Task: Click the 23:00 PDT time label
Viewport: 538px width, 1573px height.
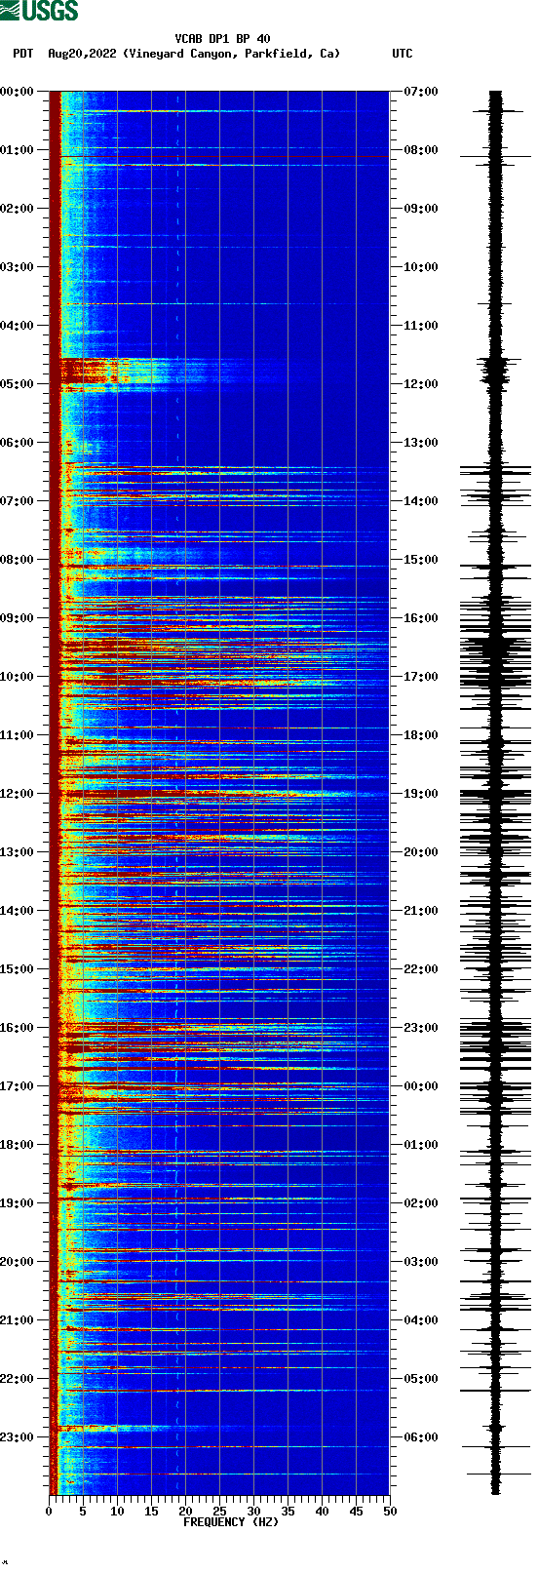Action: [x=17, y=1437]
